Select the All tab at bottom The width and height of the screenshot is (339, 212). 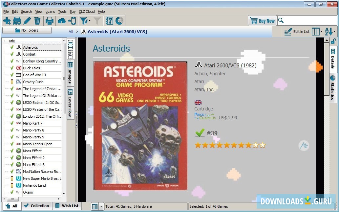pos(12,206)
